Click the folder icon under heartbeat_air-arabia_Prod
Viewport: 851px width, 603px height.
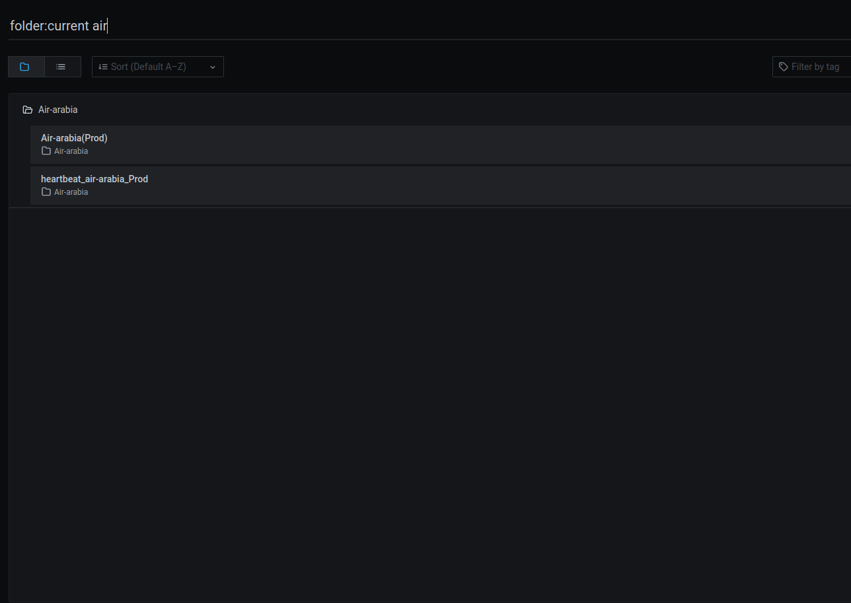46,192
